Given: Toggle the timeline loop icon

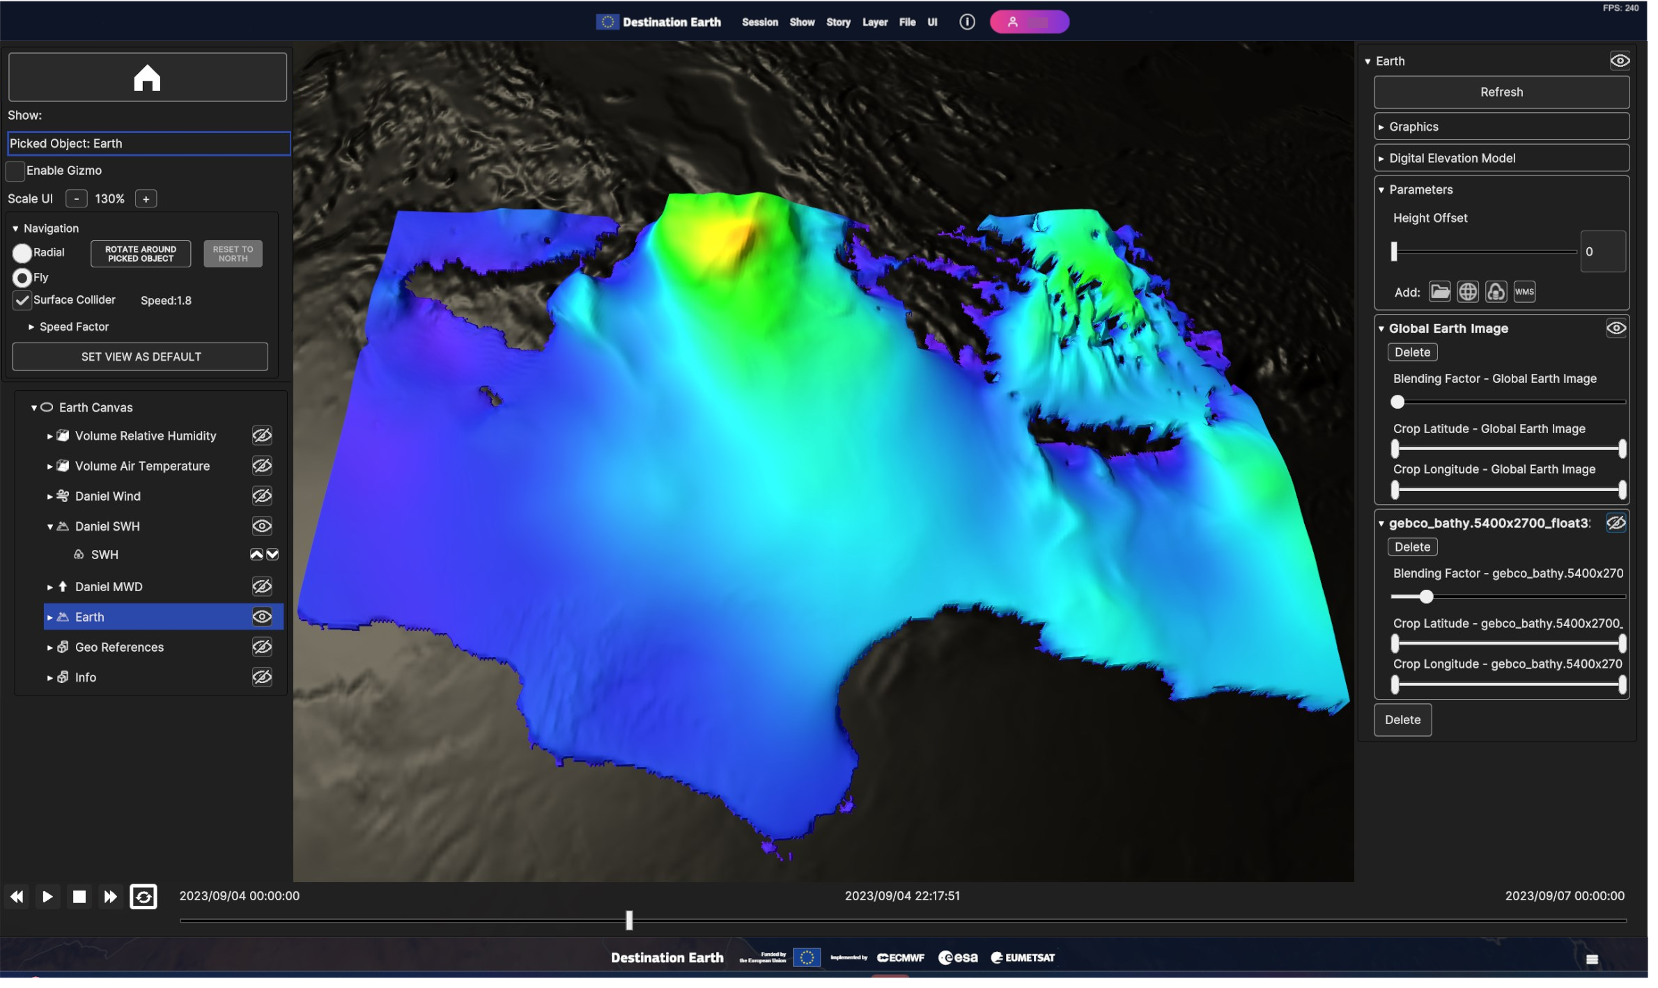Looking at the screenshot, I should (144, 896).
